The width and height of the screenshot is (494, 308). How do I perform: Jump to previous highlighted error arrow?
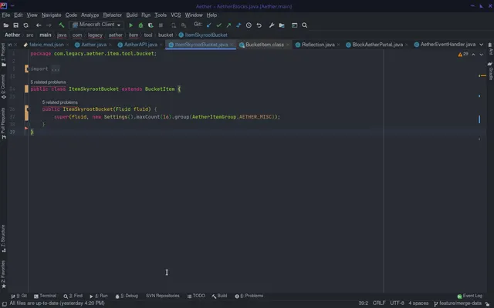pyautogui.click(x=473, y=55)
